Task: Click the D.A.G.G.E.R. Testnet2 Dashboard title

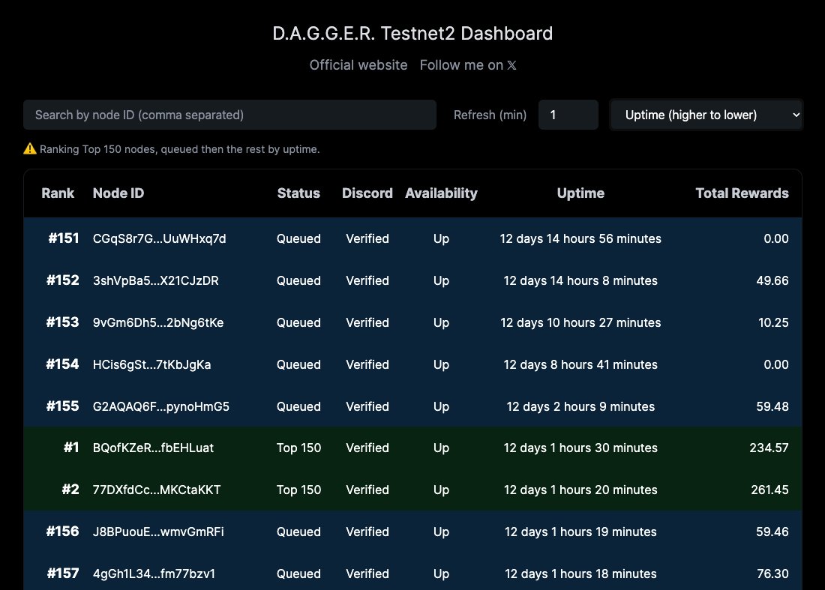Action: click(x=412, y=33)
